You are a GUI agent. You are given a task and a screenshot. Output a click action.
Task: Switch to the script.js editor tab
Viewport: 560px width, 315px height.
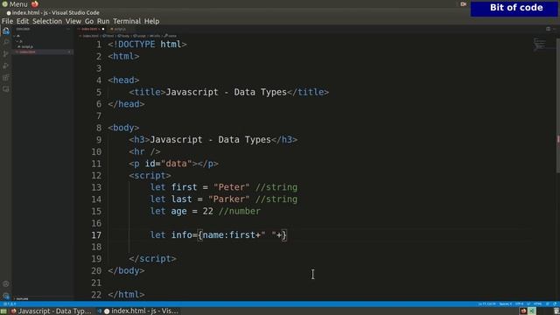pos(118,29)
